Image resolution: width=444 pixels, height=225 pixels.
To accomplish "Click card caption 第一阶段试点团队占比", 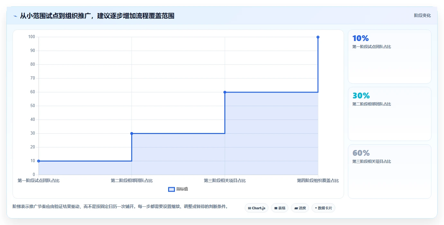I will click(372, 47).
